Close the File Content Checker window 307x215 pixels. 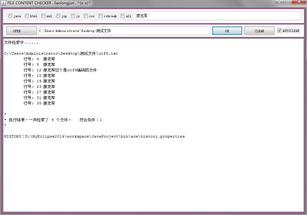[299, 2]
